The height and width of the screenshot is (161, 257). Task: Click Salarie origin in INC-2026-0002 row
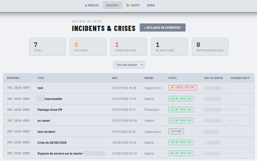pyautogui.click(x=149, y=121)
